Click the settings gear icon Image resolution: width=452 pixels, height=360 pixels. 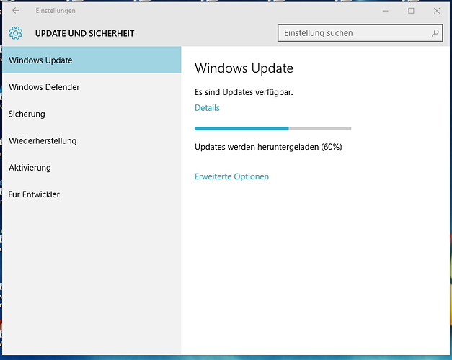[16, 33]
